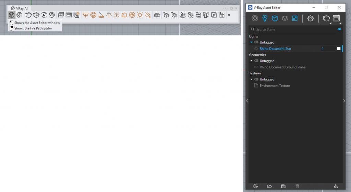The image size is (351, 192).
Task: Click the purge unused assets broom icon
Action: [336, 186]
